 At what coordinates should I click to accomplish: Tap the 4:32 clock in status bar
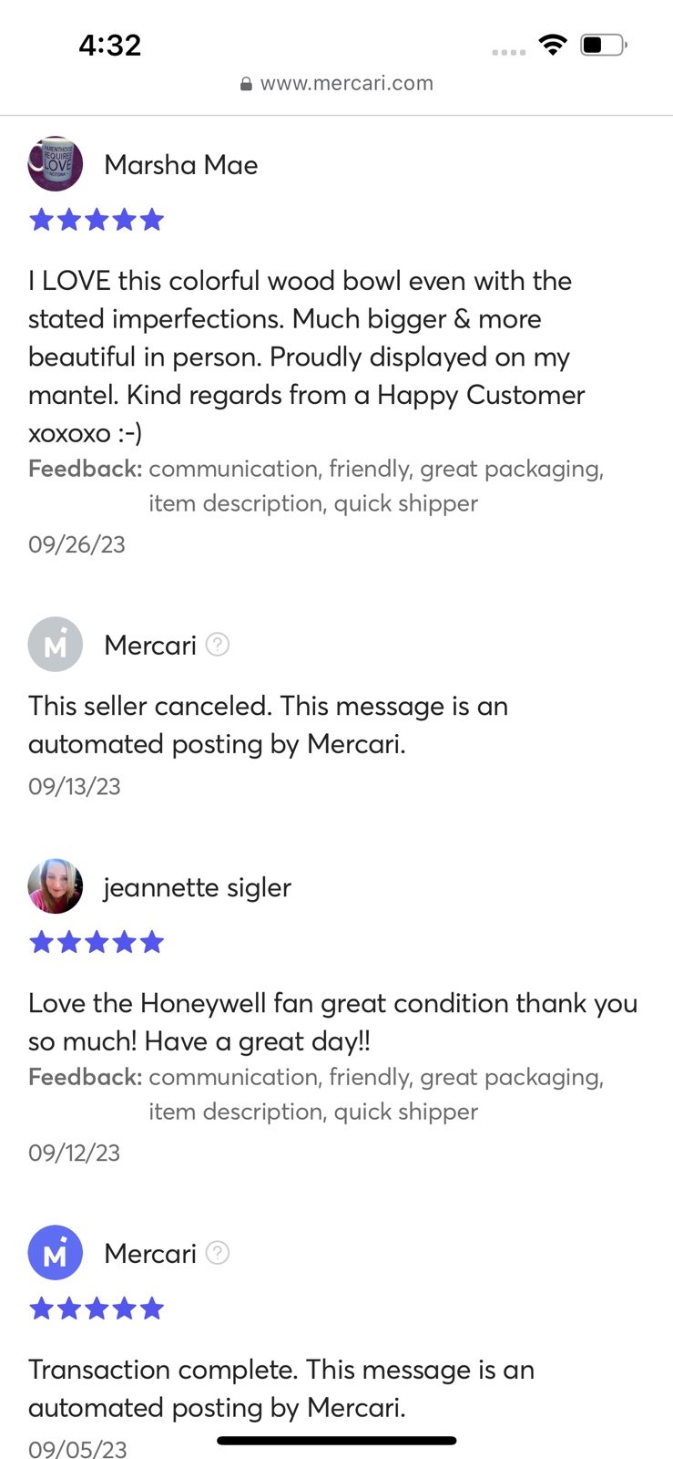coord(110,45)
